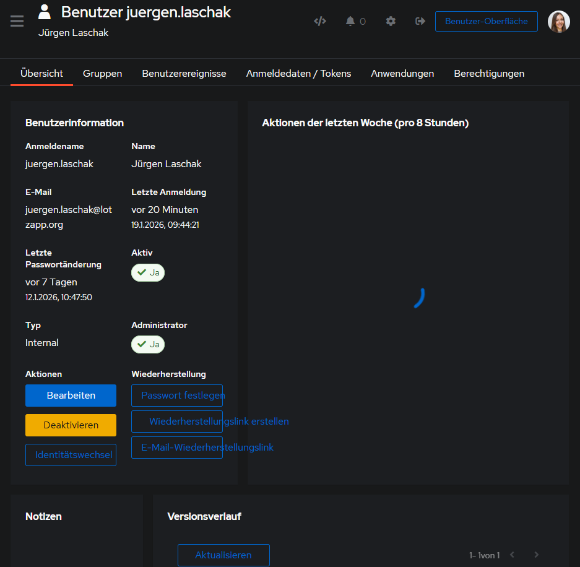The width and height of the screenshot is (580, 567).
Task: Click the user avatar picture
Action: tap(558, 22)
